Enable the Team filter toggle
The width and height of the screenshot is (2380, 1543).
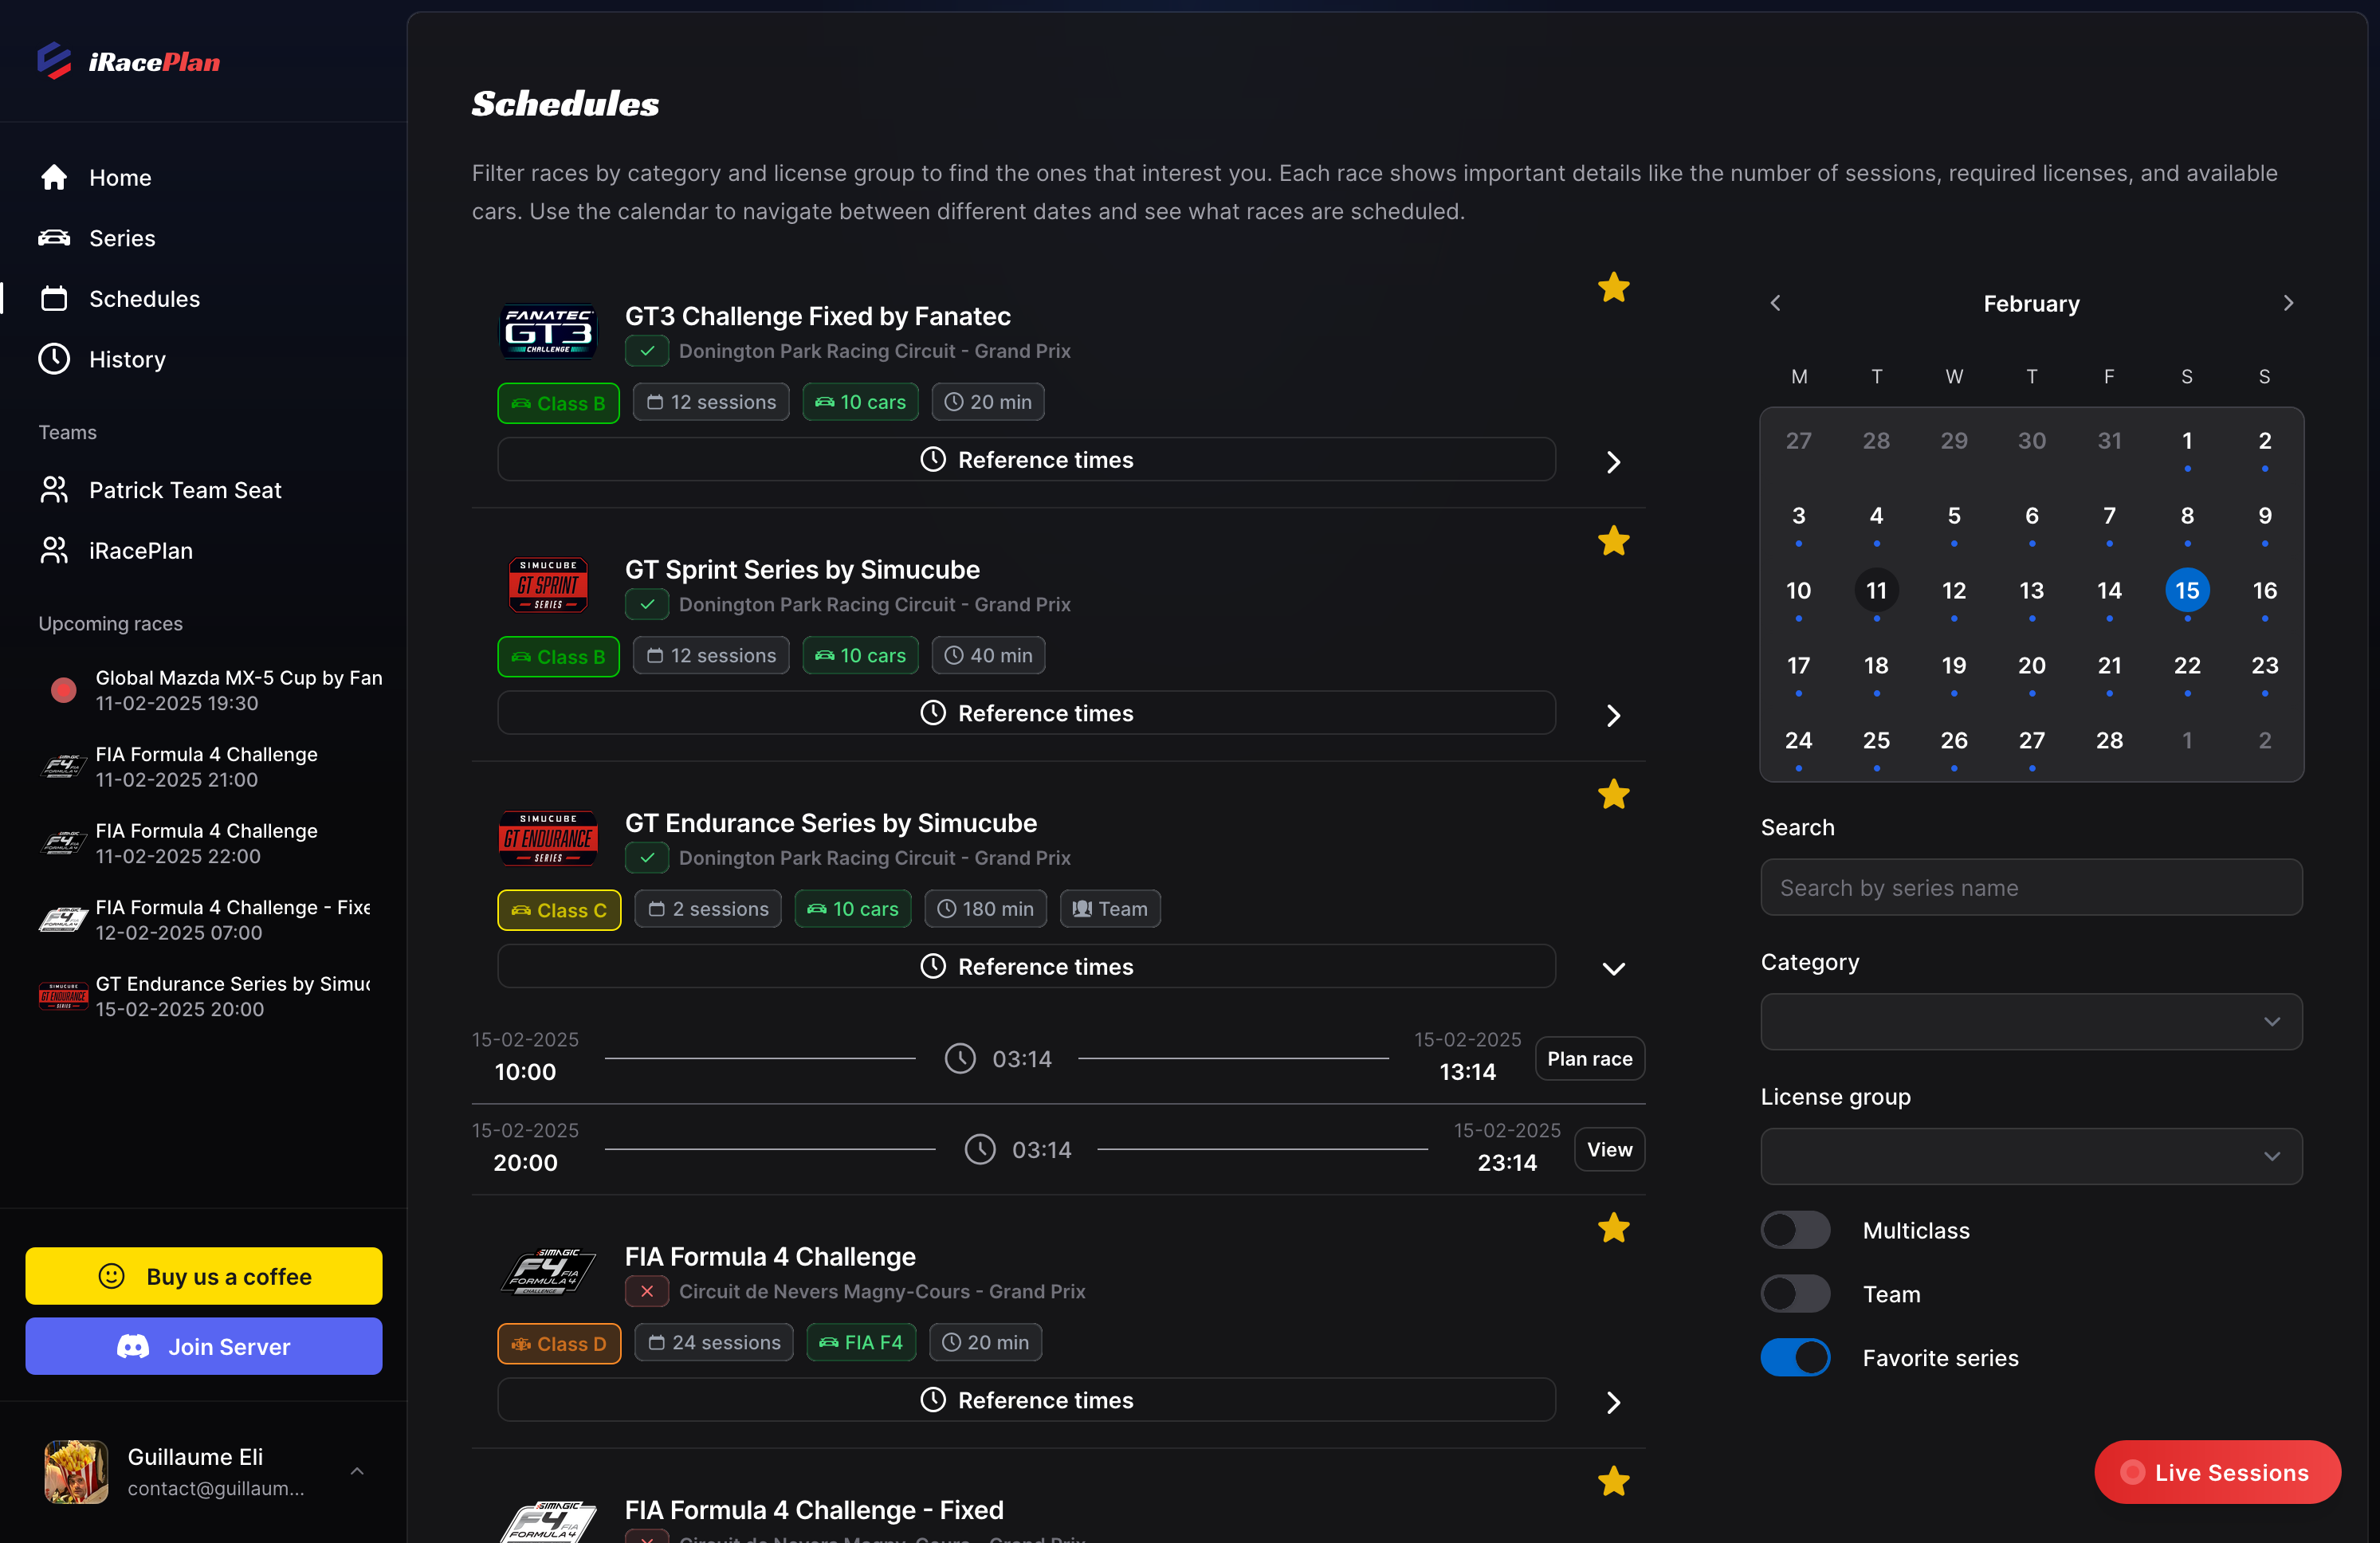(1795, 1293)
